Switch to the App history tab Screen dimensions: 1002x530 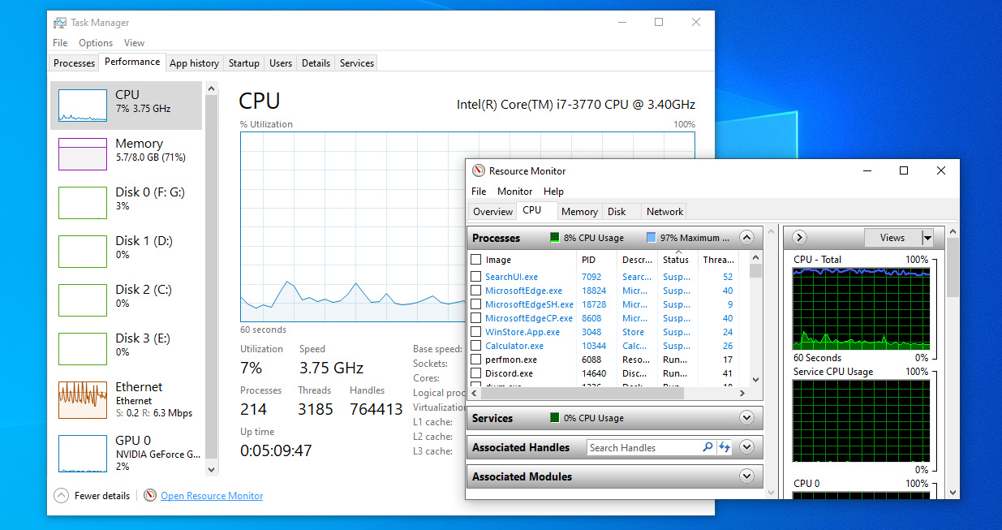(194, 63)
